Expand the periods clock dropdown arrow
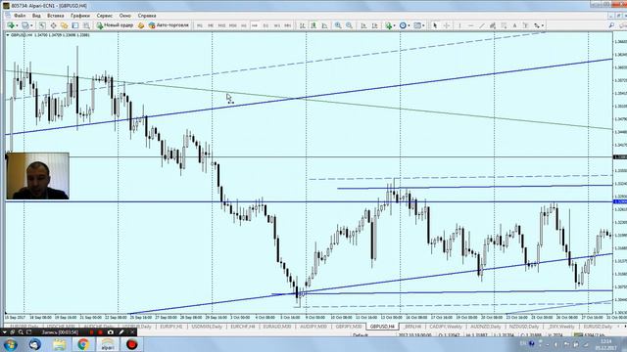The width and height of the screenshot is (627, 352). click(x=409, y=25)
